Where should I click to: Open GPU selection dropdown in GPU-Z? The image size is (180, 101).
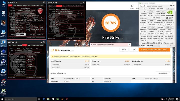click(149, 46)
